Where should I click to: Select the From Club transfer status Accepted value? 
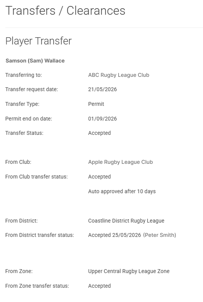[x=99, y=177]
